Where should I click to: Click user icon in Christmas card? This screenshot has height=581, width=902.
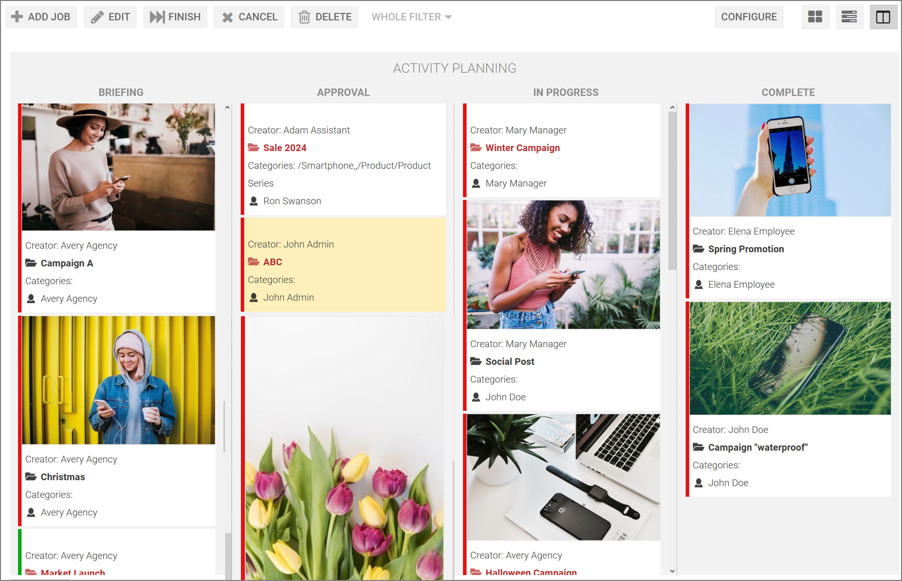tap(31, 512)
